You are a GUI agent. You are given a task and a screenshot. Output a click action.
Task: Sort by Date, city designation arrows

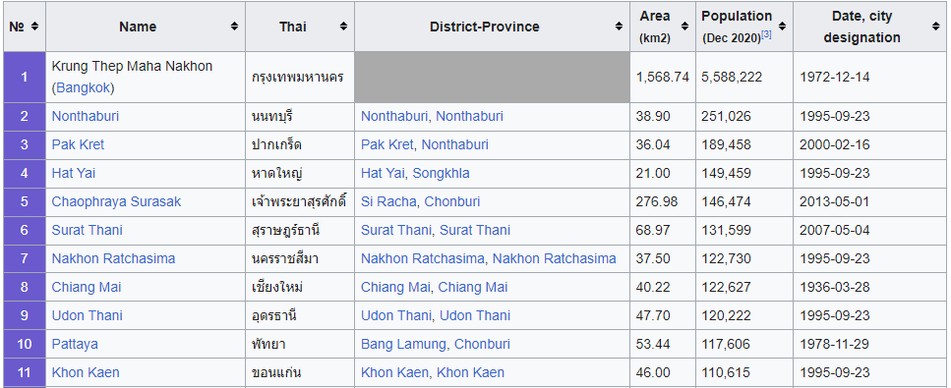coord(935,27)
